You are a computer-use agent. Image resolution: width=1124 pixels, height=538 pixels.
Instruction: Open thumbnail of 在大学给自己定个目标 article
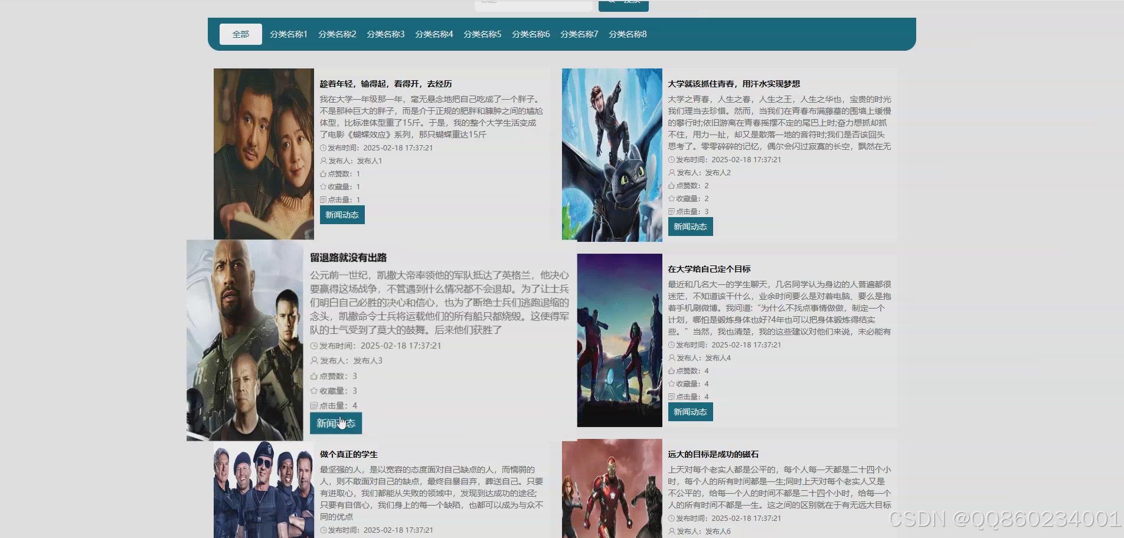pos(620,340)
